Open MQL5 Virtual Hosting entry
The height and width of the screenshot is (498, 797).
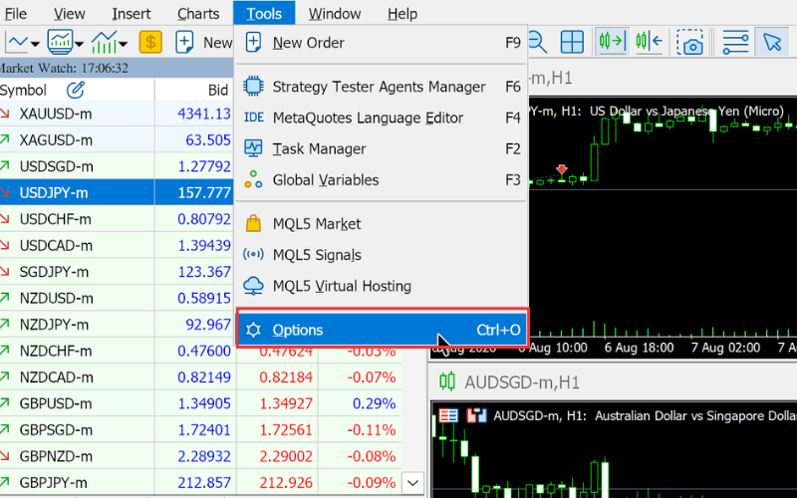pyautogui.click(x=383, y=286)
